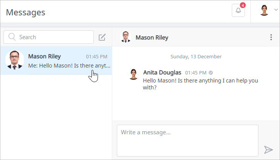Click Anita Douglas's avatar beside the message
The height and width of the screenshot is (160, 280).
pos(133,74)
